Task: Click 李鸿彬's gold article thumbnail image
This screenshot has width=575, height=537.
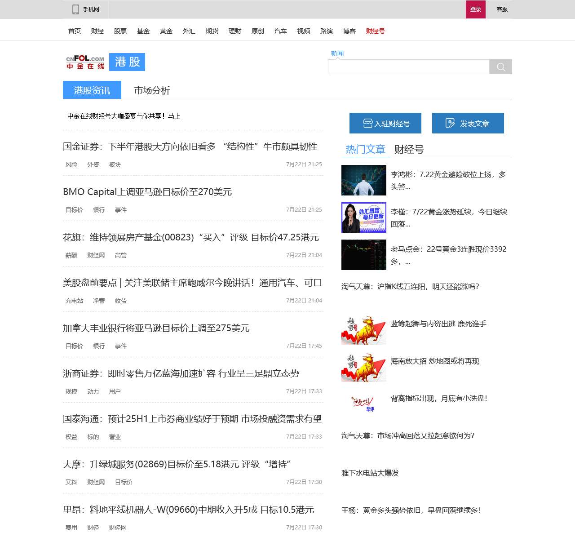Action: tap(363, 180)
